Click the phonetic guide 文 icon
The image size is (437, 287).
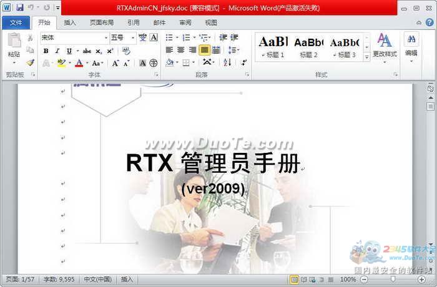click(x=143, y=37)
